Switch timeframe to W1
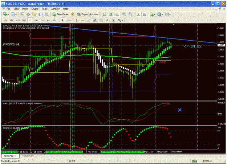This screenshot has width=227, height=164. tap(49, 20)
